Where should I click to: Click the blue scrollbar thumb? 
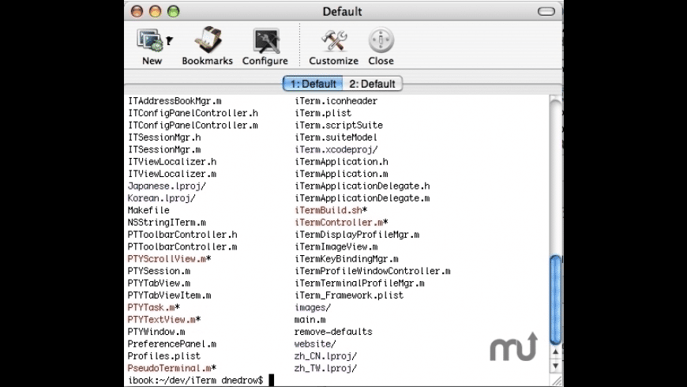click(x=556, y=300)
